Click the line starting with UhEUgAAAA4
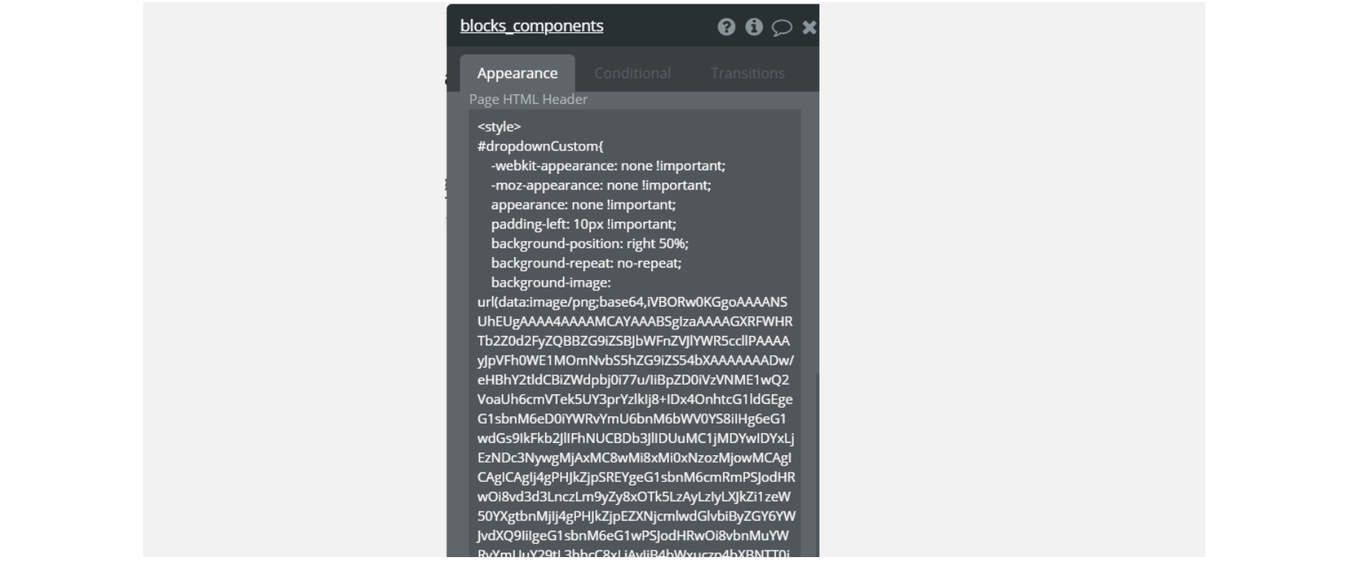Viewport: 1350px width, 563px height. (x=634, y=321)
